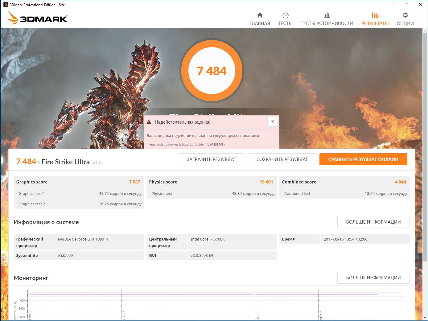Click the СОХРАНИТЬ РЕЗУЛЬТАТ button

click(x=282, y=159)
